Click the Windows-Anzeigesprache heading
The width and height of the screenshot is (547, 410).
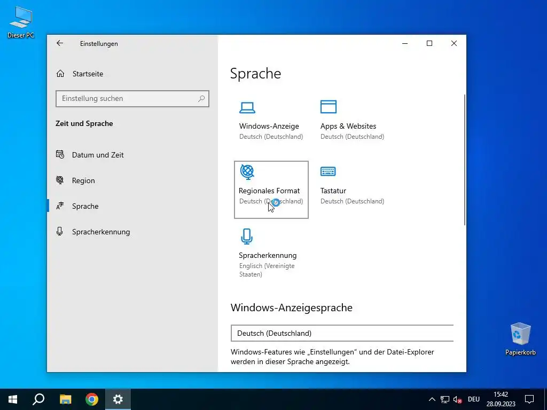[291, 307]
